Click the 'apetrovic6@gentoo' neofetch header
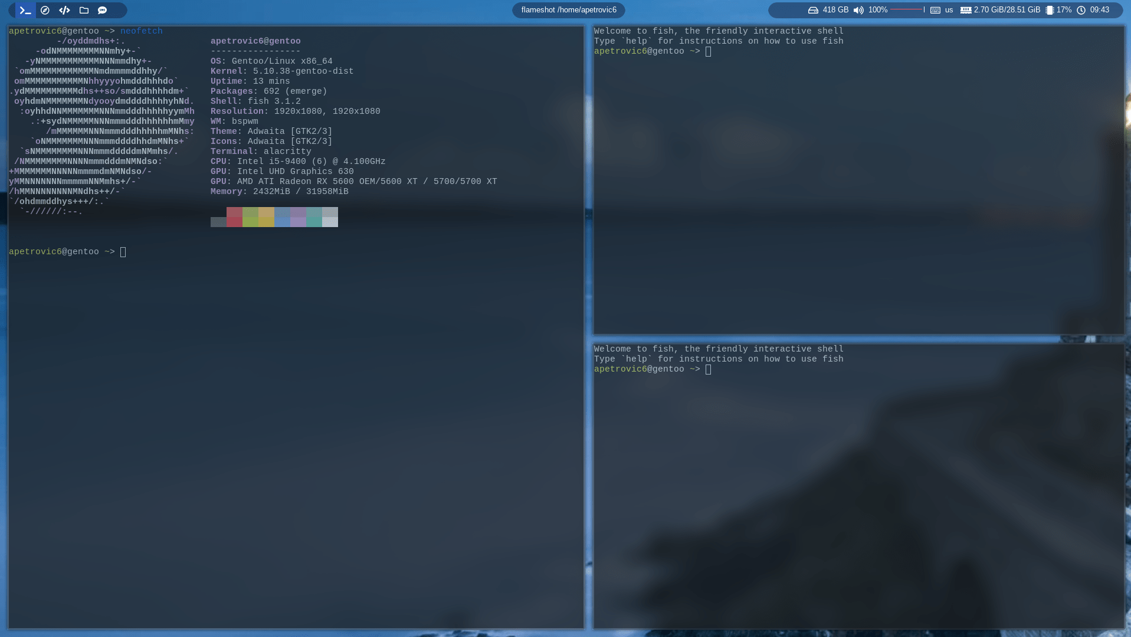Image resolution: width=1131 pixels, height=637 pixels. click(x=255, y=41)
